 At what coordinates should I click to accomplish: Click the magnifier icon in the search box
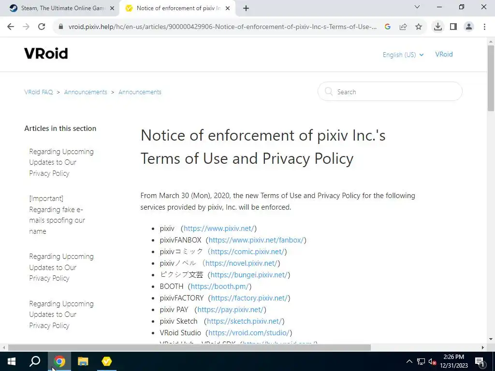pyautogui.click(x=329, y=91)
